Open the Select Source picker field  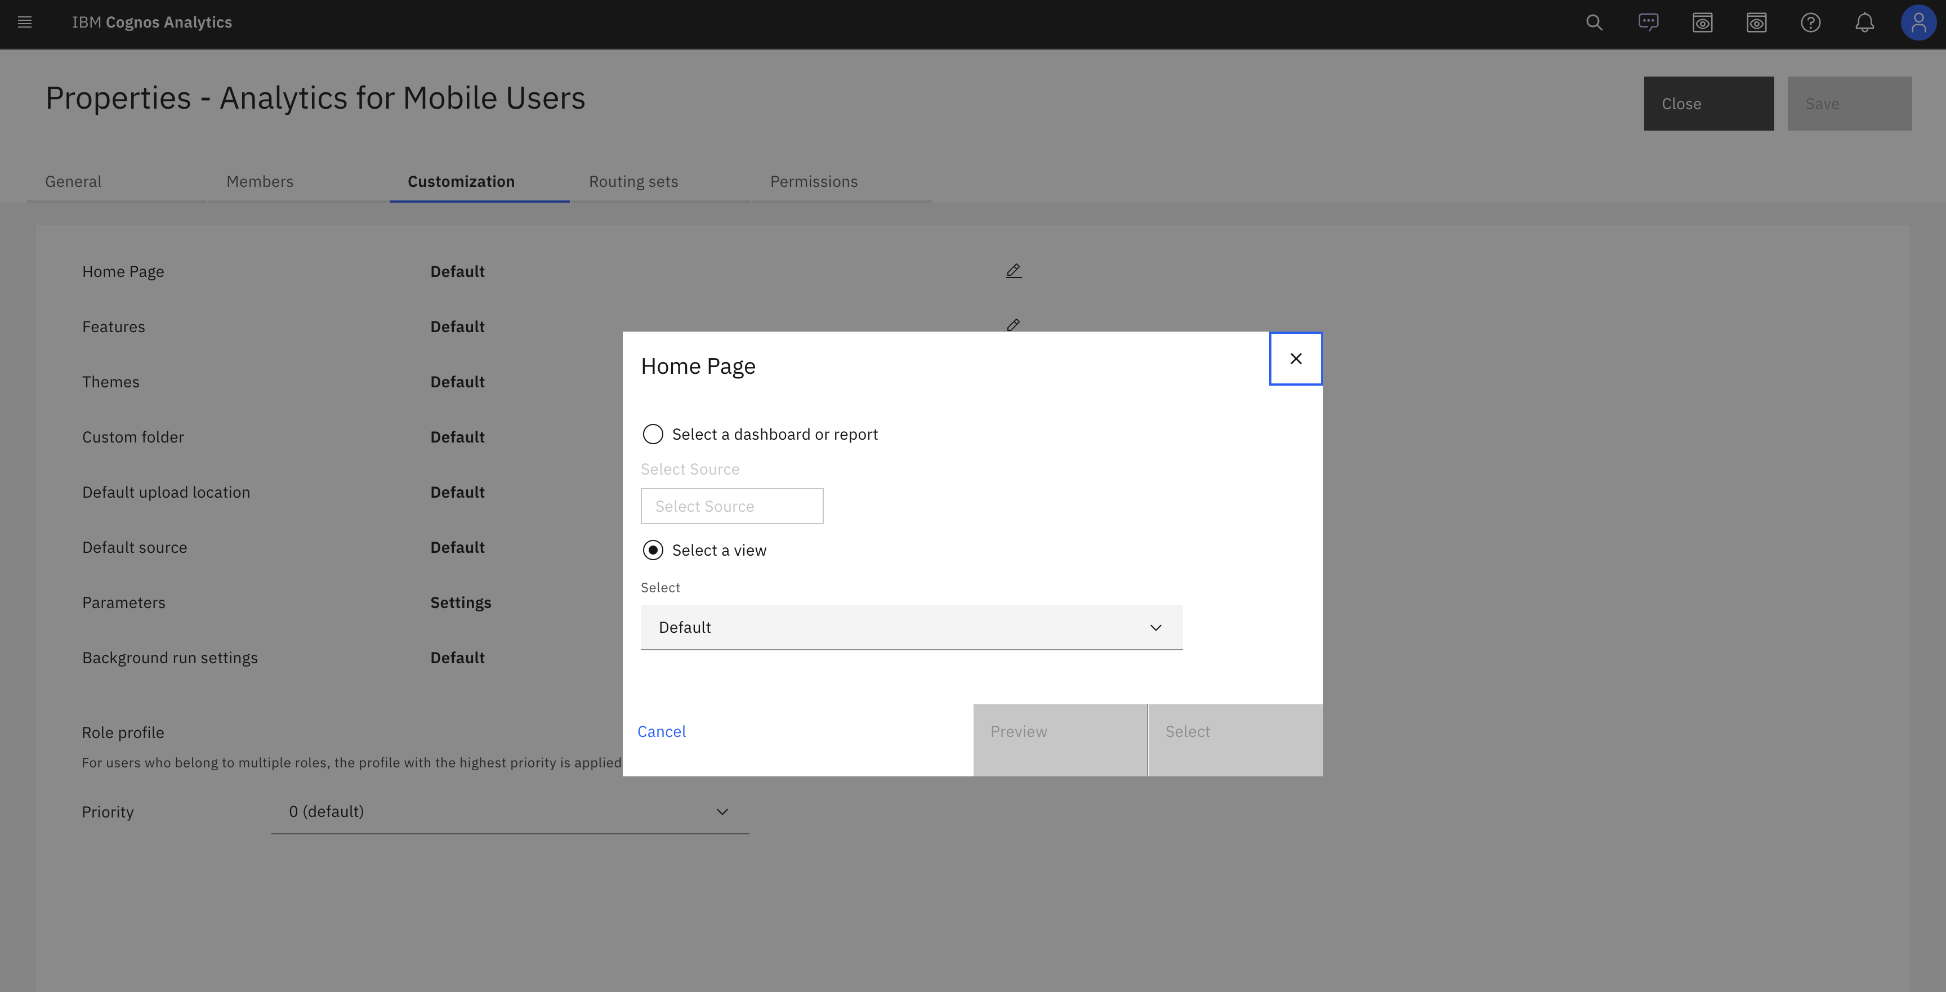click(x=731, y=506)
